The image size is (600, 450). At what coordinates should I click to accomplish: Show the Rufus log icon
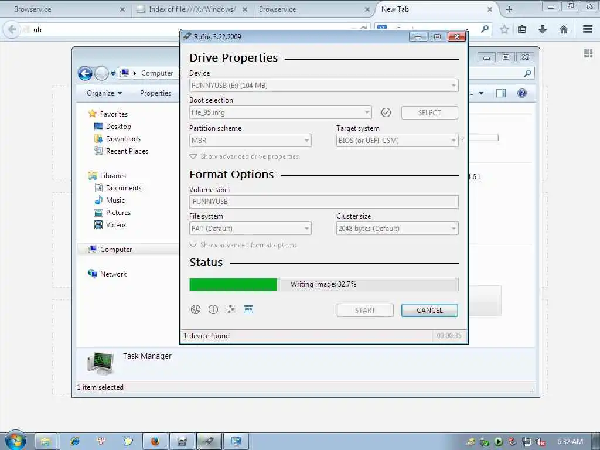tap(248, 309)
